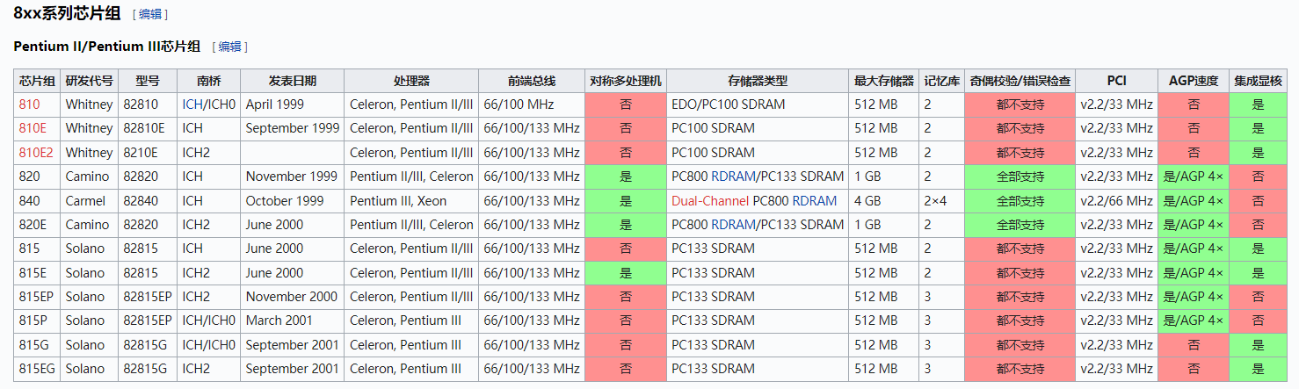Click the 82810E model number cell
The width and height of the screenshot is (1299, 389).
coord(148,128)
